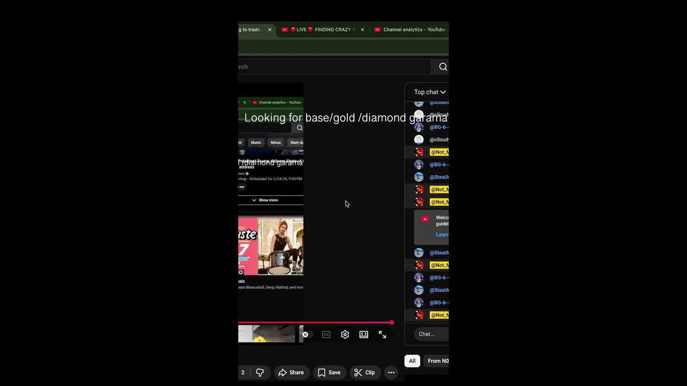Turn on closed captions with the CC icon

(x=326, y=335)
